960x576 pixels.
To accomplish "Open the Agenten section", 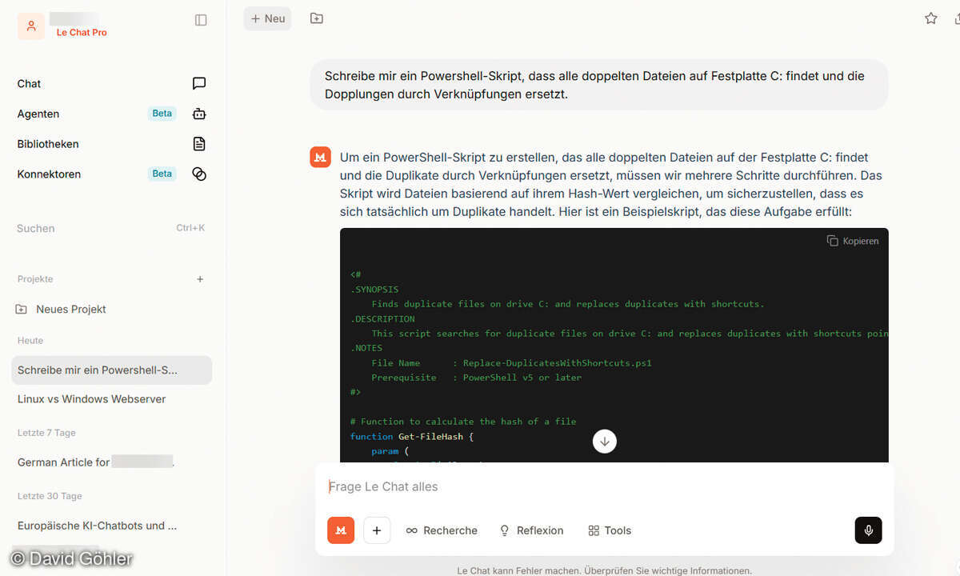I will click(38, 114).
